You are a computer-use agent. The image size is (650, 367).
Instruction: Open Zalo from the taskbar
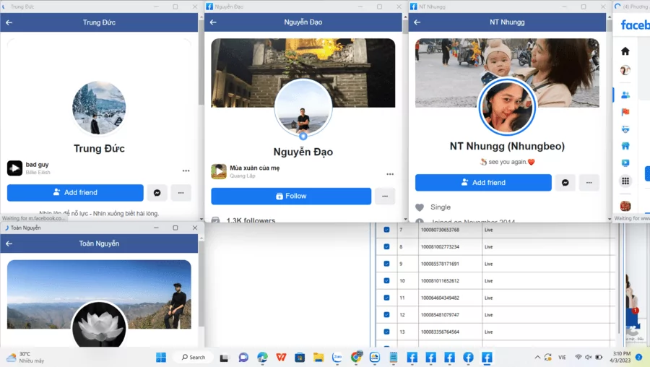pyautogui.click(x=337, y=358)
